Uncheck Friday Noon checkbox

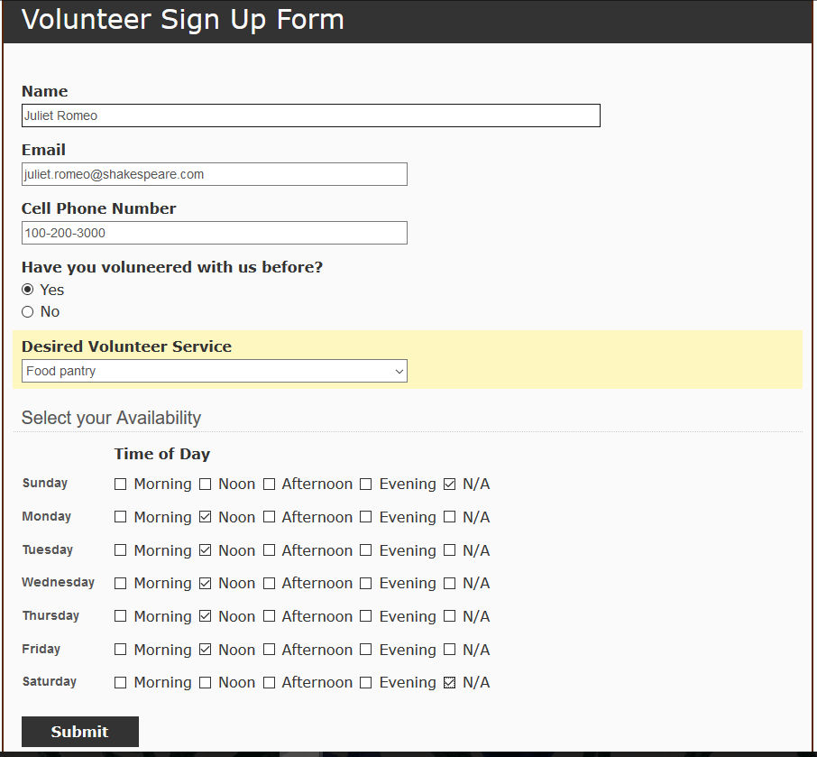(206, 650)
